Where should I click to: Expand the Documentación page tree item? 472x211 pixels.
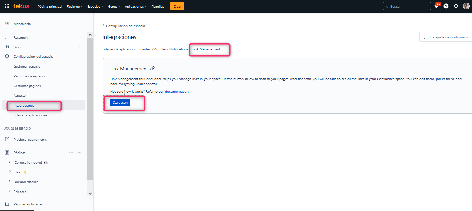coord(10,182)
